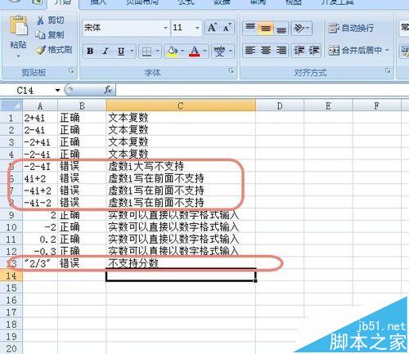This screenshot has width=409, height=354.
Task: Open the font group dialog launcher
Action: coord(231,71)
